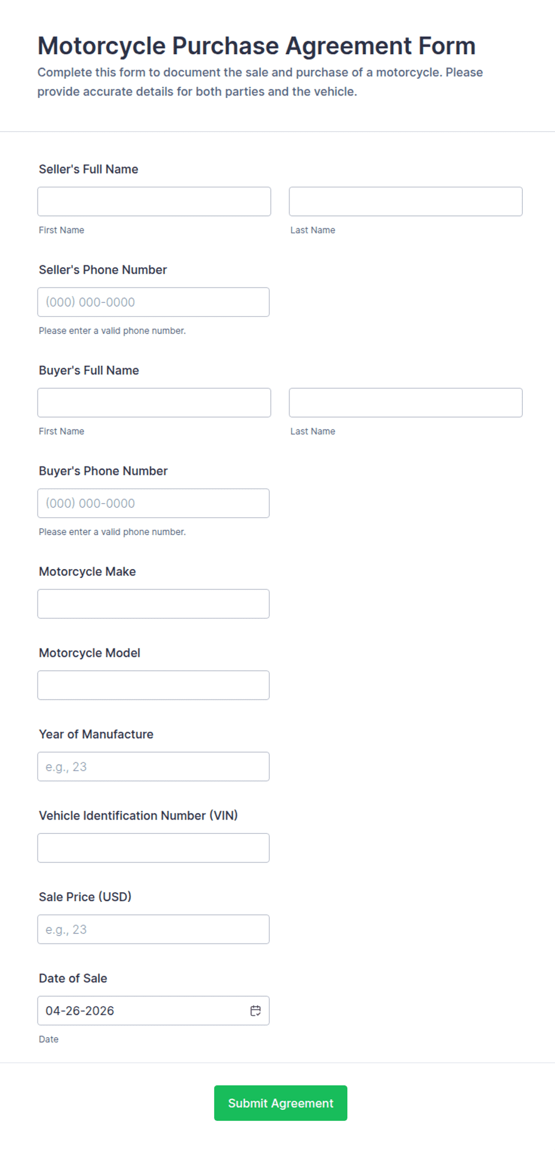Image resolution: width=555 pixels, height=1150 pixels.
Task: Click the Motorcycle Make text box
Action: (x=153, y=604)
